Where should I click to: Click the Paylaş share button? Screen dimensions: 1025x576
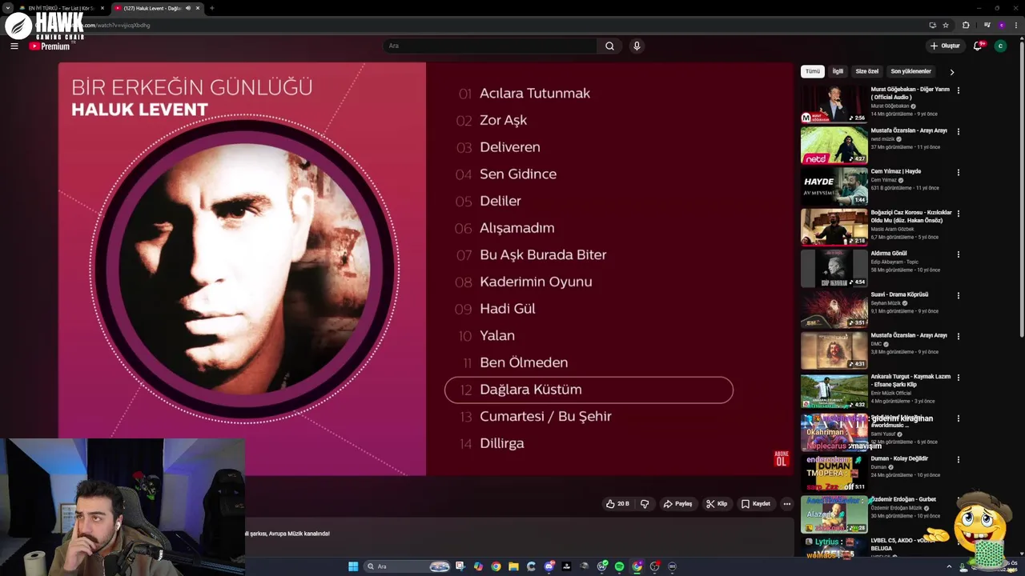coord(677,504)
